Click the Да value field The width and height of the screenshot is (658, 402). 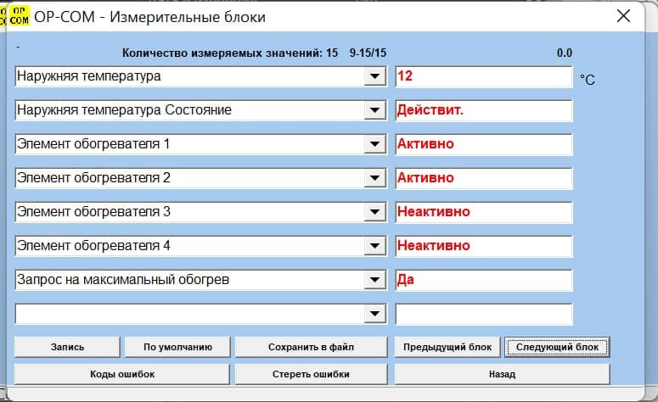tap(484, 281)
